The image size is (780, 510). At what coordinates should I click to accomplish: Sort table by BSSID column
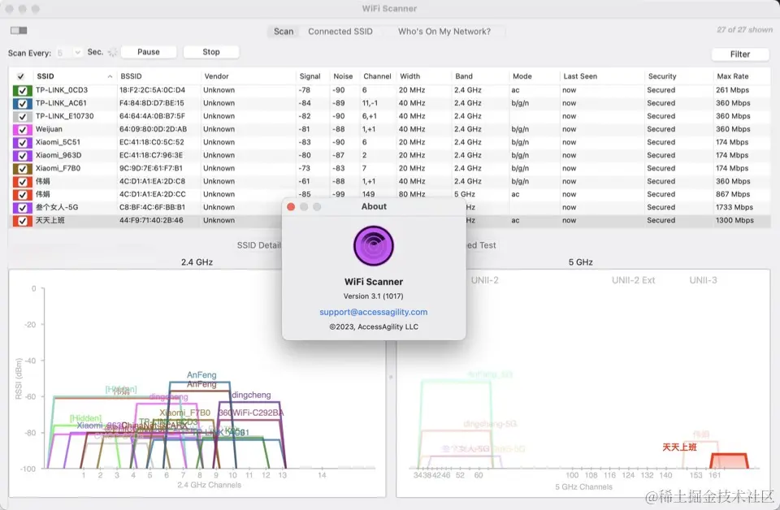(132, 76)
